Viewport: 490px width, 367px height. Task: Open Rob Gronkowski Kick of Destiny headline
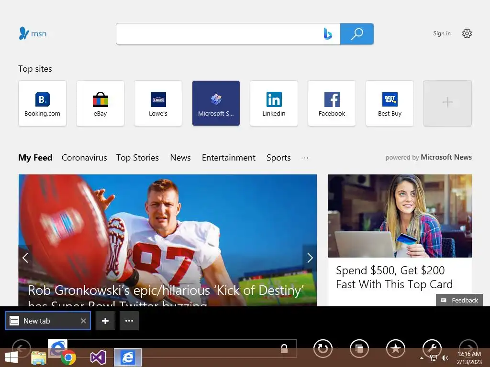(166, 295)
